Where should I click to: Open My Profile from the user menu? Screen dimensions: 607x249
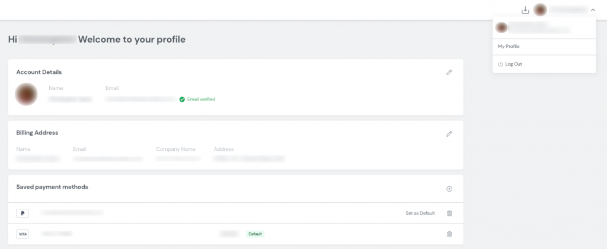[509, 46]
